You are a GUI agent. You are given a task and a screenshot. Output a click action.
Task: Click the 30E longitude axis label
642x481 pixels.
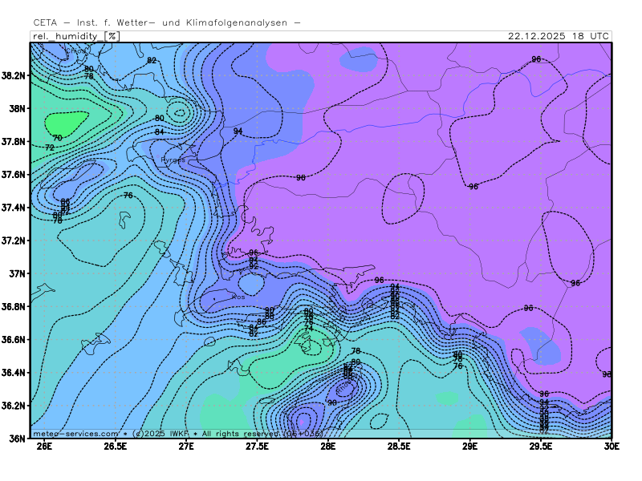(612, 447)
